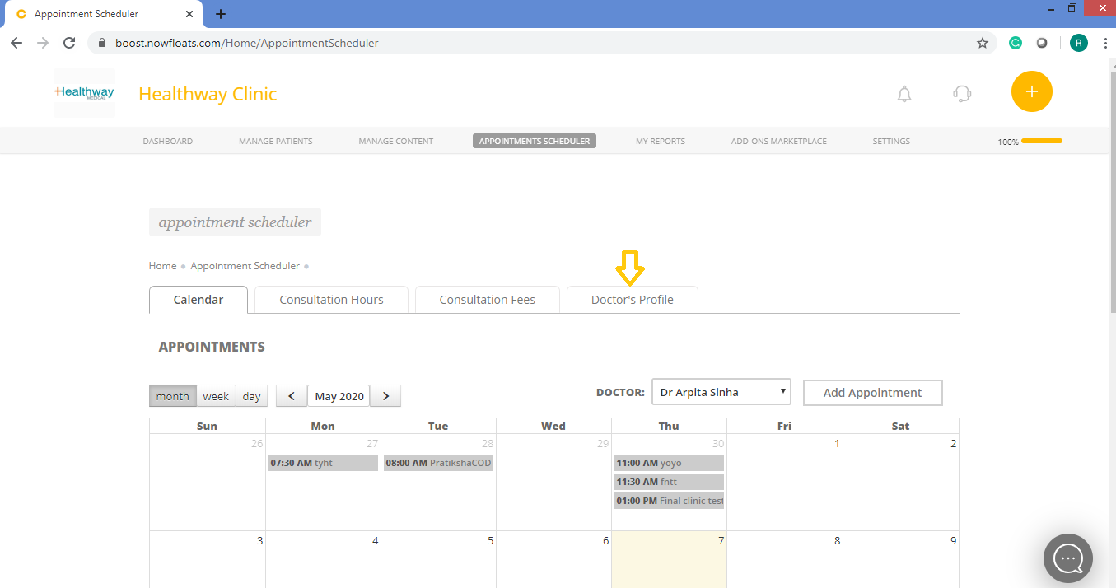1116x588 pixels.
Task: Switch to the Calendar tab
Action: 198,300
